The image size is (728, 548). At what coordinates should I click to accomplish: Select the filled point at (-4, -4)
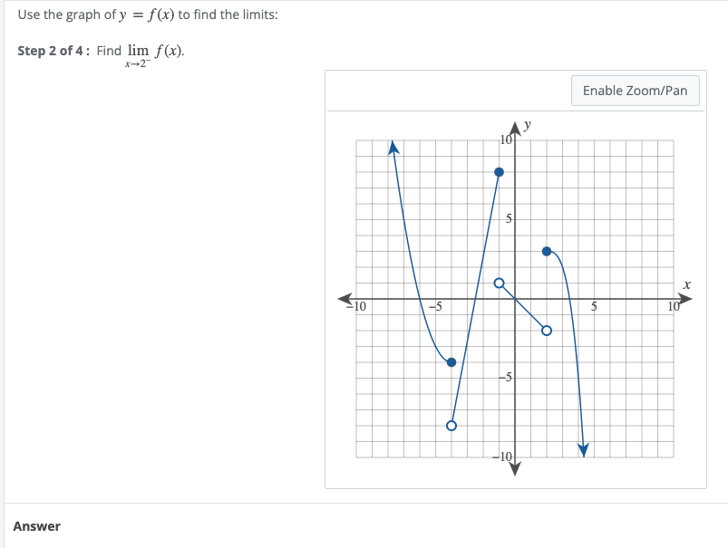(x=451, y=361)
